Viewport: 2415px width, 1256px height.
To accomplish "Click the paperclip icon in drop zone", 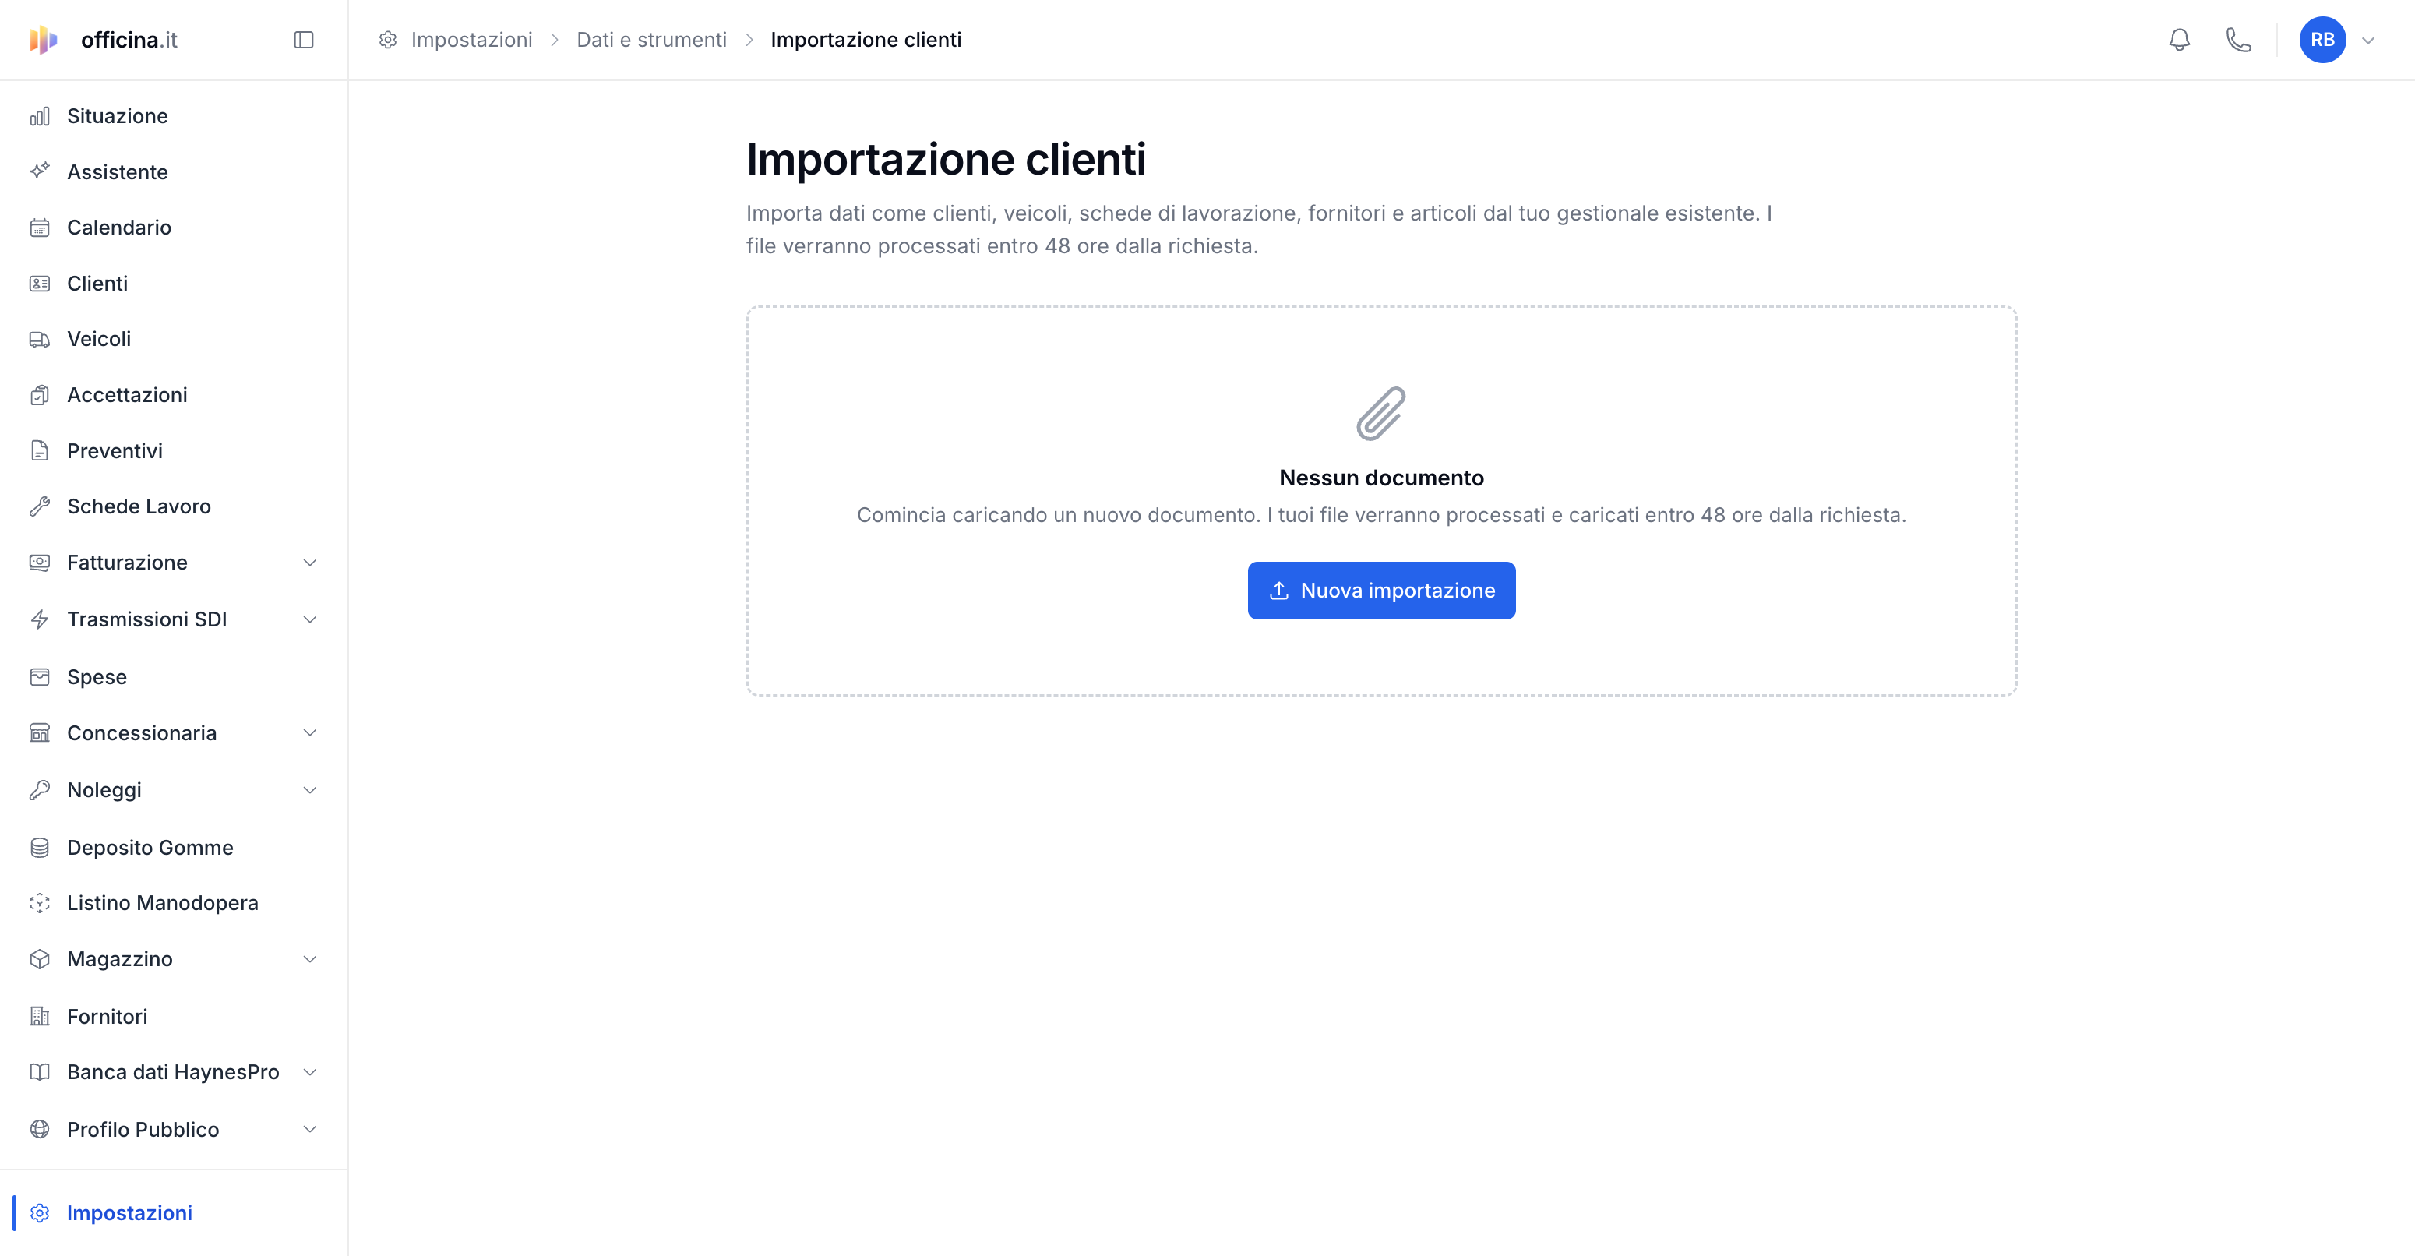I will coord(1381,414).
